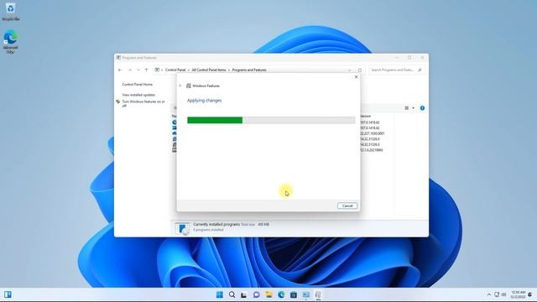Open Start menu on taskbar

coord(220,294)
